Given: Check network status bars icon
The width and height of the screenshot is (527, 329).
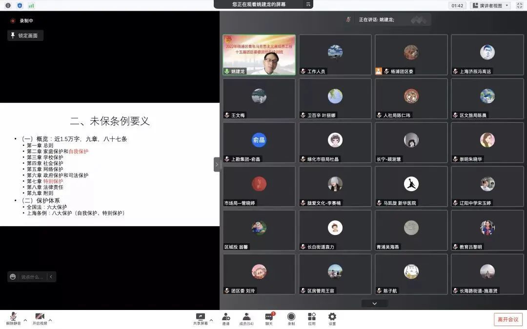Looking at the screenshot, I should [x=31, y=5].
